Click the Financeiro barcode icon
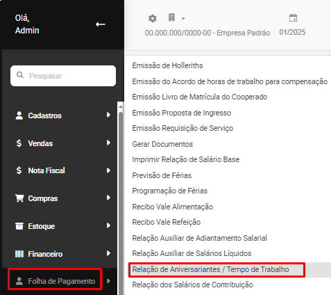Screen dimensions: 331x295 click(x=19, y=254)
